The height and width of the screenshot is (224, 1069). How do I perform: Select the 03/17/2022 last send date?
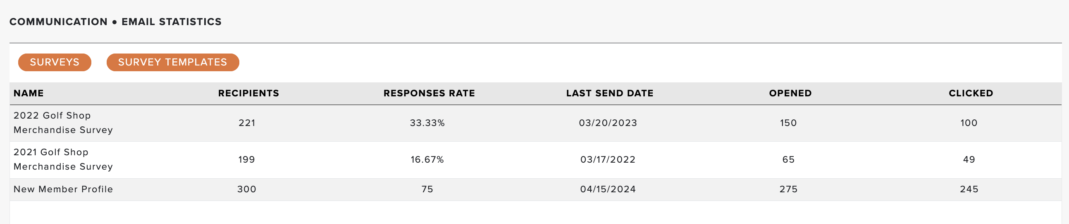tap(608, 160)
